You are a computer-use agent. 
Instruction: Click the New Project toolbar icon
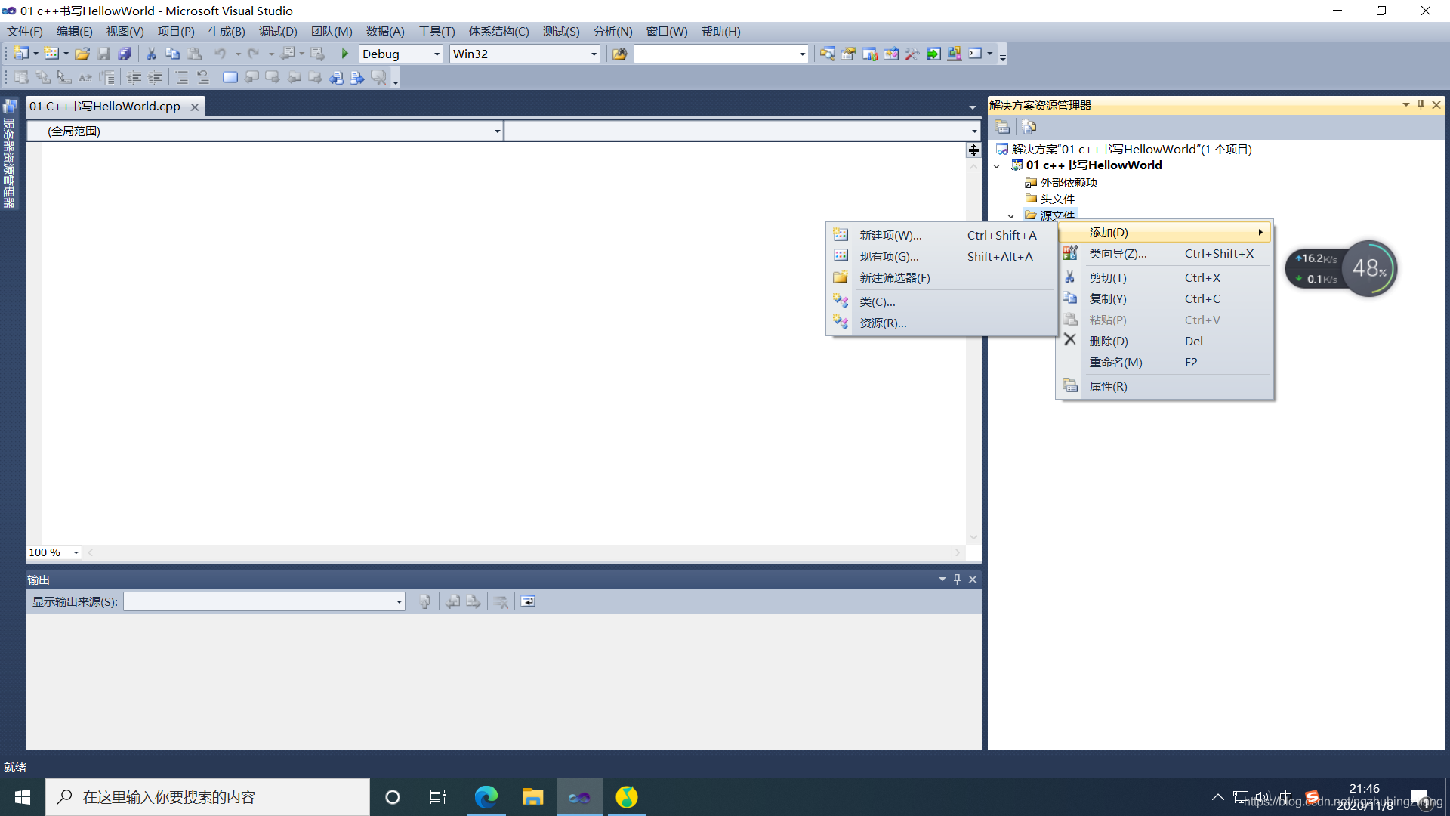pyautogui.click(x=21, y=54)
